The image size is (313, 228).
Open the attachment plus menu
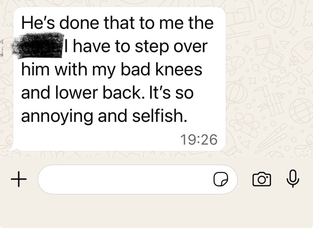tap(19, 179)
